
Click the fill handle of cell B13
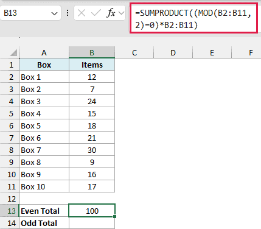(x=115, y=217)
